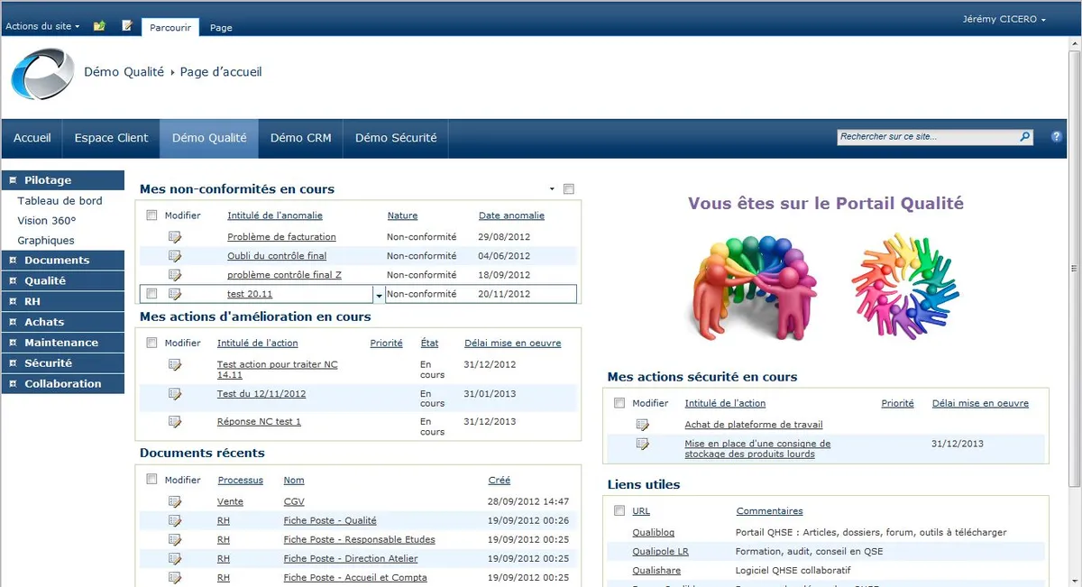Select all actions sécurité header checkbox
The height and width of the screenshot is (587, 1082).
point(619,403)
